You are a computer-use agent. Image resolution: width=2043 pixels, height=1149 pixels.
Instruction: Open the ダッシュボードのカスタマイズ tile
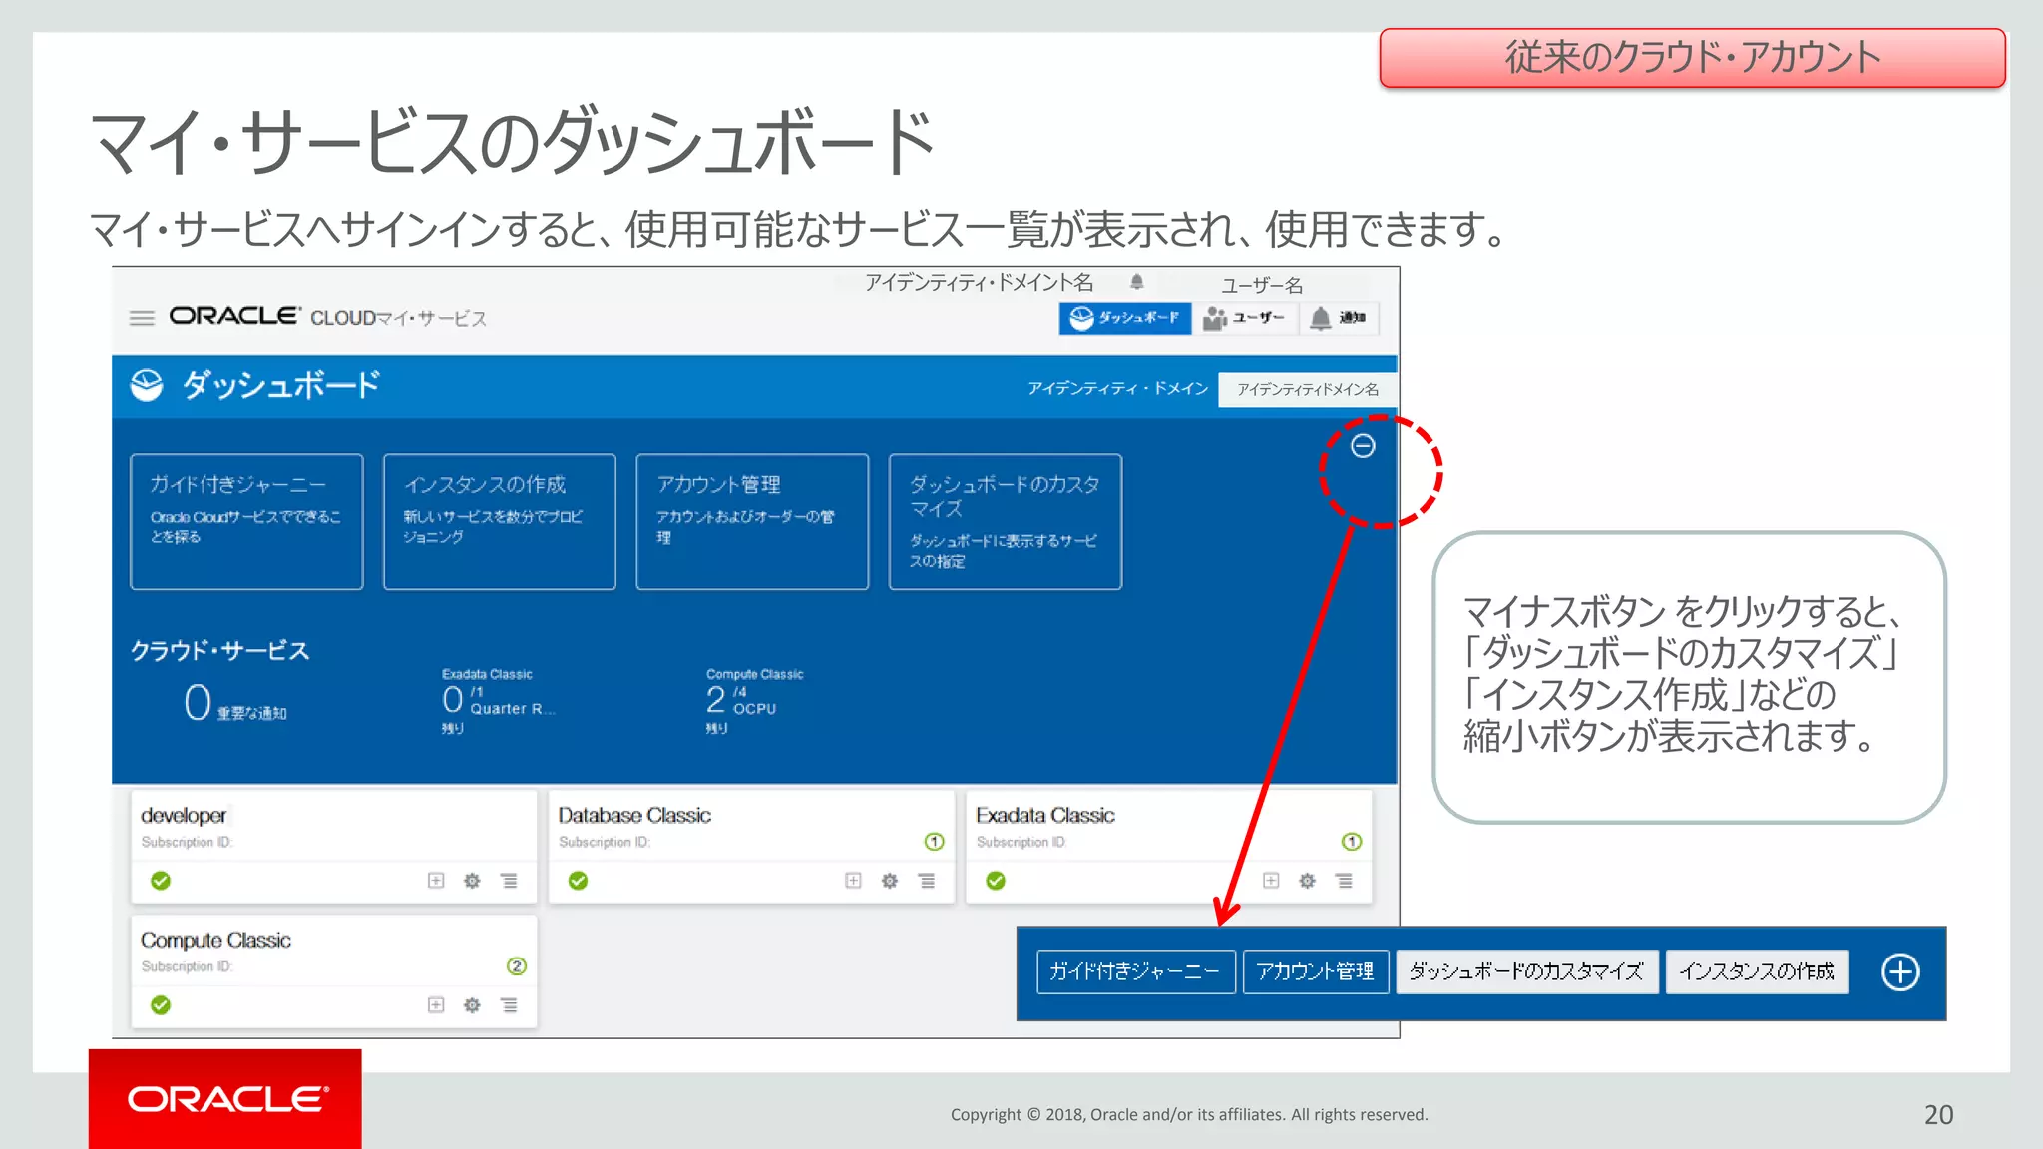click(1005, 522)
